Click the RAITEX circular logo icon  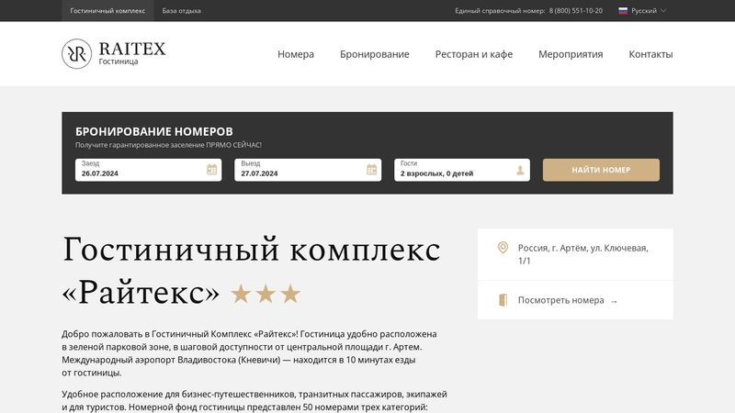coord(76,54)
